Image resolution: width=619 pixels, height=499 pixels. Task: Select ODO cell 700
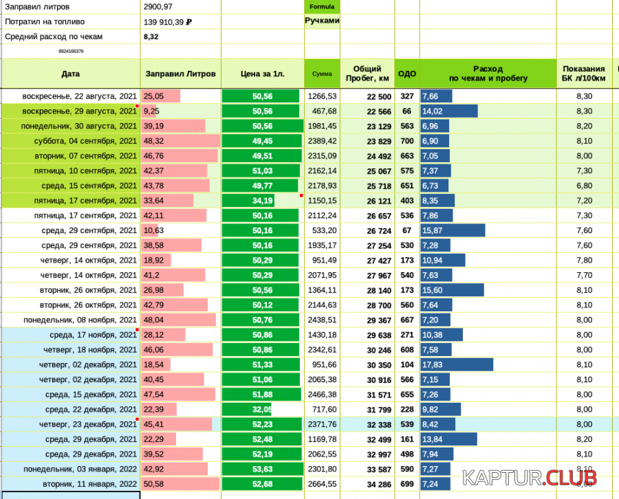coord(407,141)
